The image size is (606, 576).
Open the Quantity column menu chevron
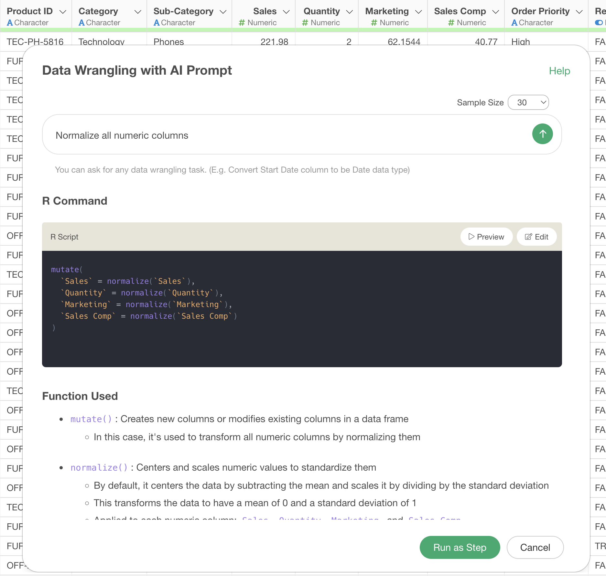point(349,12)
